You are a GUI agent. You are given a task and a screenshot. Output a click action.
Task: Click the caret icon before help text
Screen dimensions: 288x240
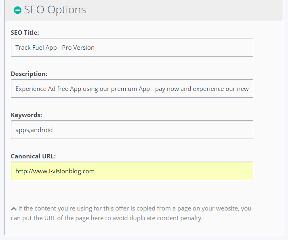[x=14, y=209]
